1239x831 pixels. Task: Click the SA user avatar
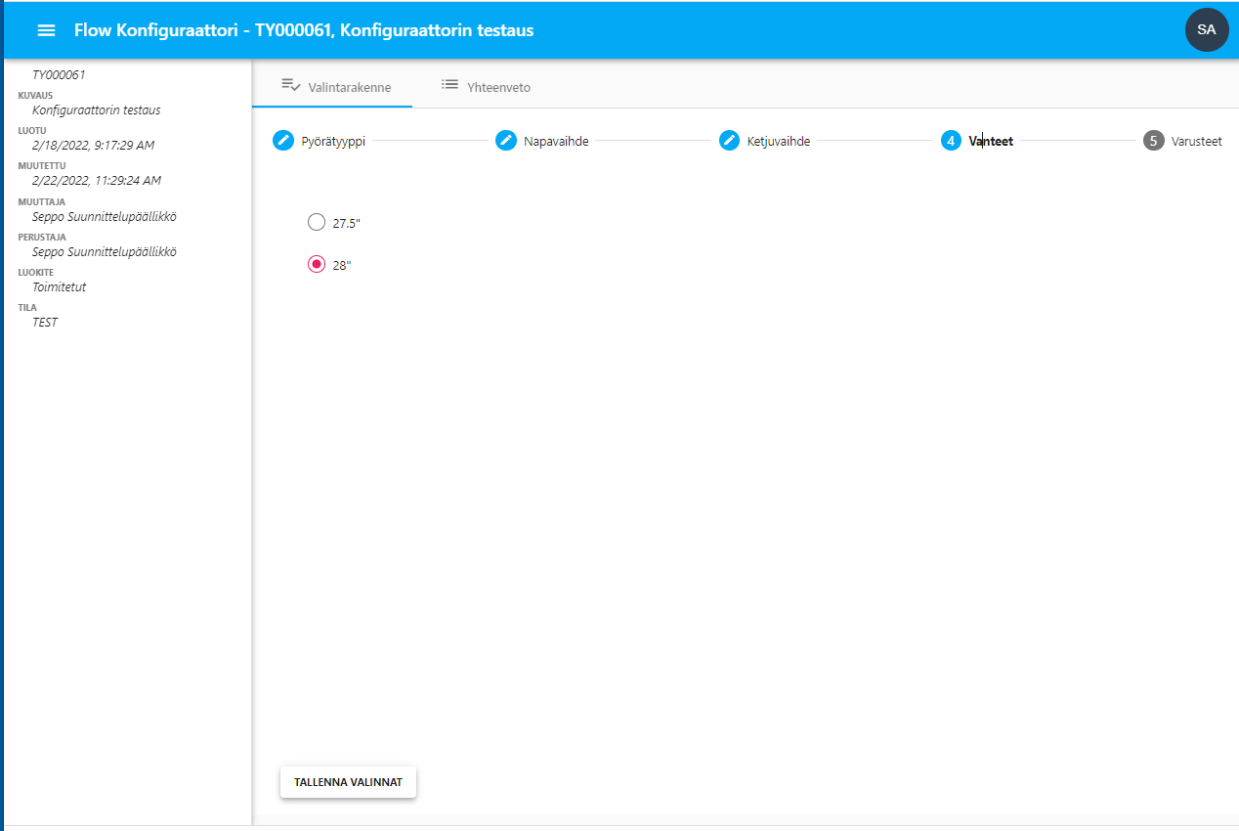click(x=1206, y=30)
